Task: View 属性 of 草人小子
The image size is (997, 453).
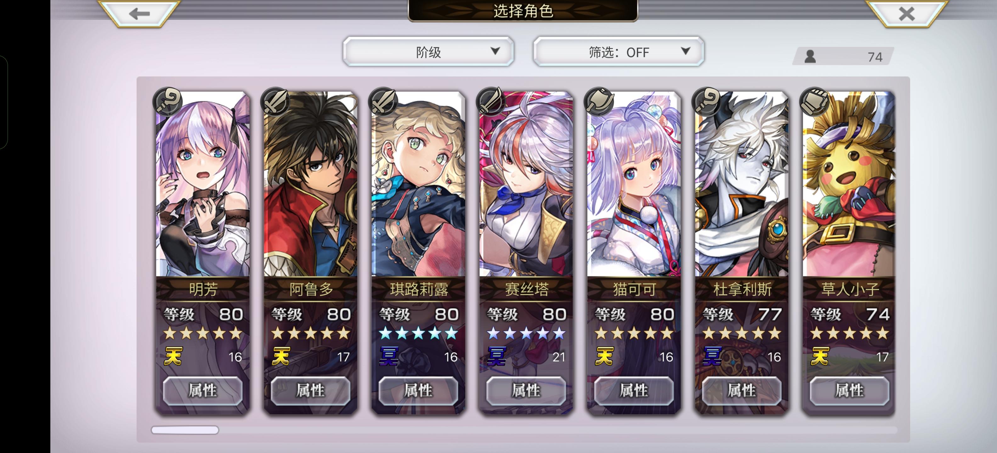Action: coord(849,390)
